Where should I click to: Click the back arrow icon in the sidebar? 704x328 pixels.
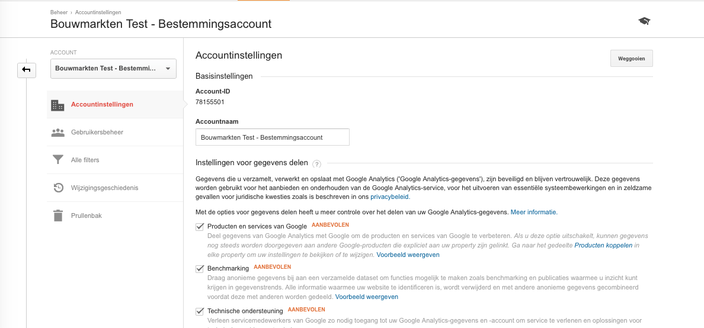click(27, 70)
